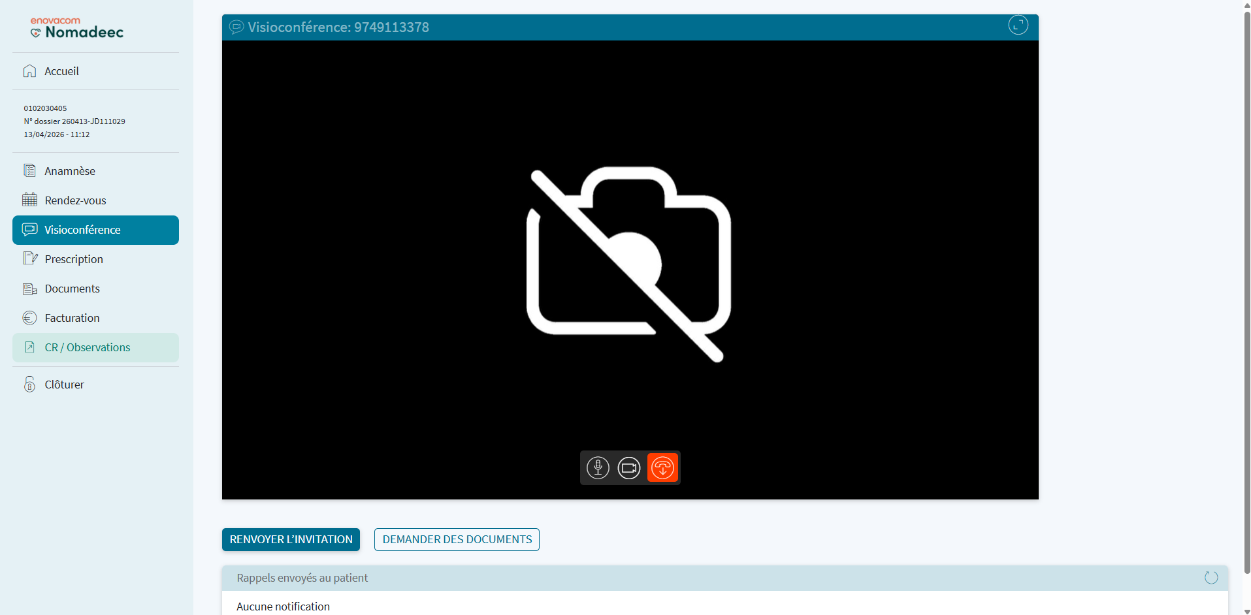
Task: Click the Documents files icon
Action: tap(30, 288)
